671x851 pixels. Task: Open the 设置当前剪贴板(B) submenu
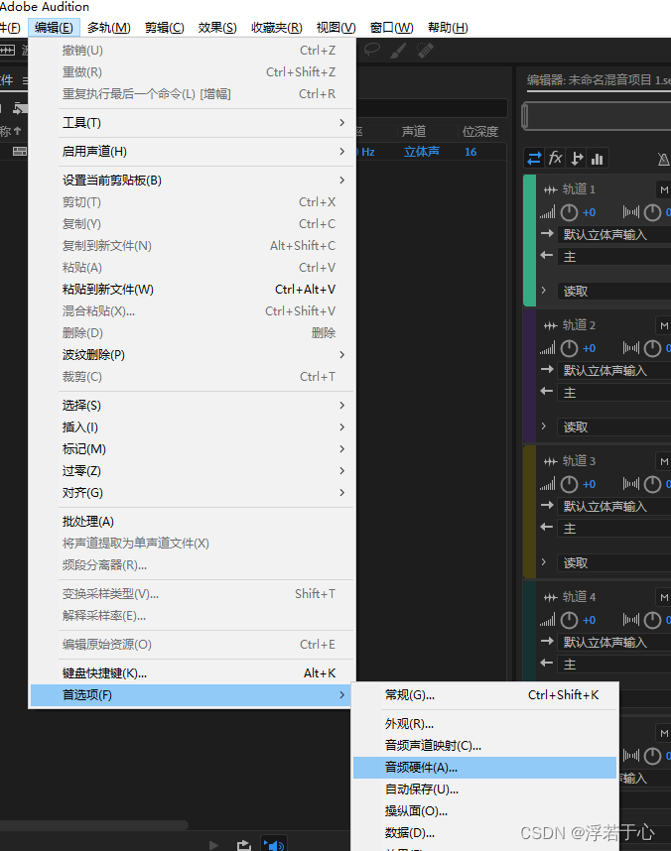[193, 181]
